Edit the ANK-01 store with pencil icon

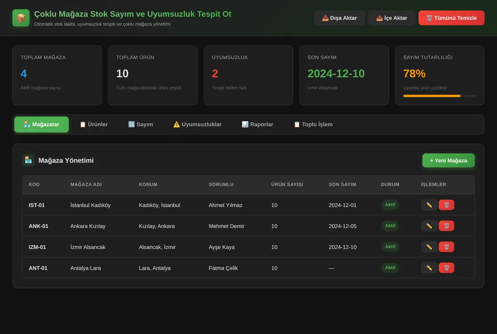click(x=429, y=226)
